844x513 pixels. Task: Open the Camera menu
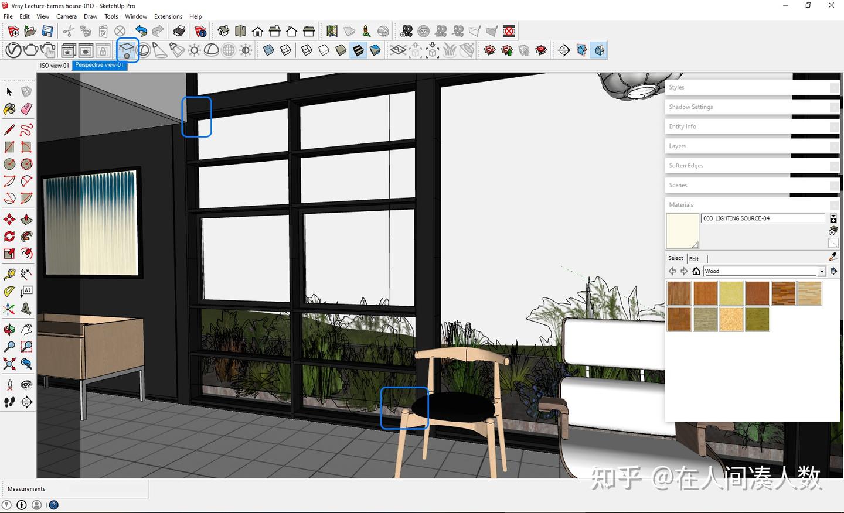(66, 16)
